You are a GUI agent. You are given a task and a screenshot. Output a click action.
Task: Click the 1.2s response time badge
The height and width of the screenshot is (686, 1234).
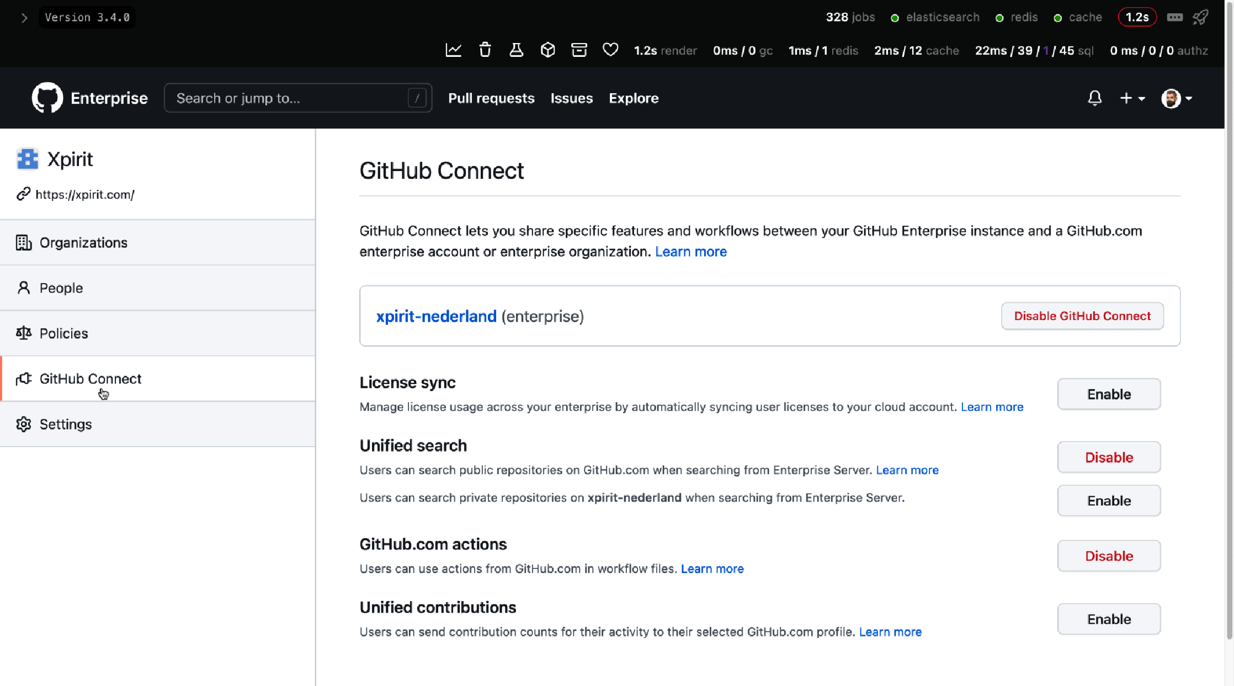(x=1137, y=18)
